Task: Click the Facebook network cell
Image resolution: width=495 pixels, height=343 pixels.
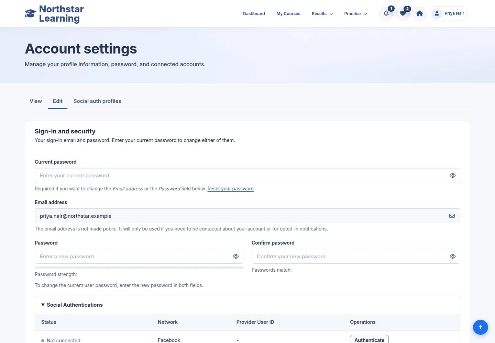Action: coord(169,340)
